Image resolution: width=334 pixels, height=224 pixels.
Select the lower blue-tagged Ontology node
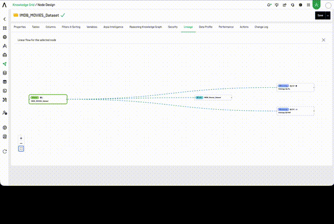pos(295,111)
